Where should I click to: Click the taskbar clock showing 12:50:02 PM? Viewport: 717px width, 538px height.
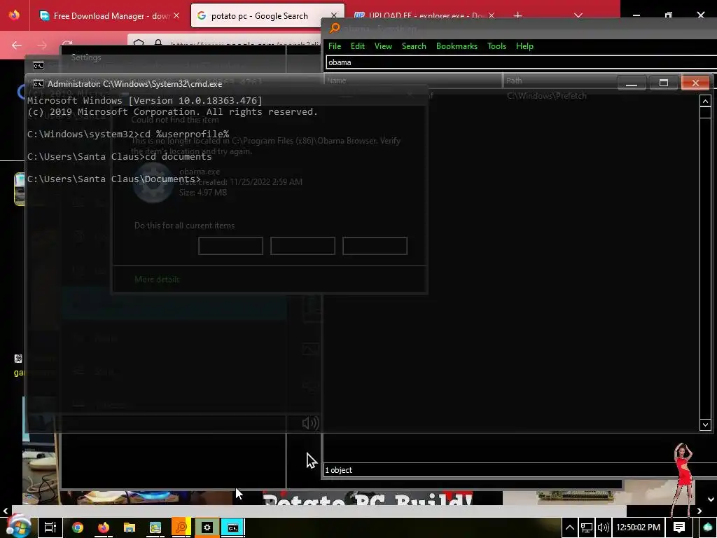(638, 527)
